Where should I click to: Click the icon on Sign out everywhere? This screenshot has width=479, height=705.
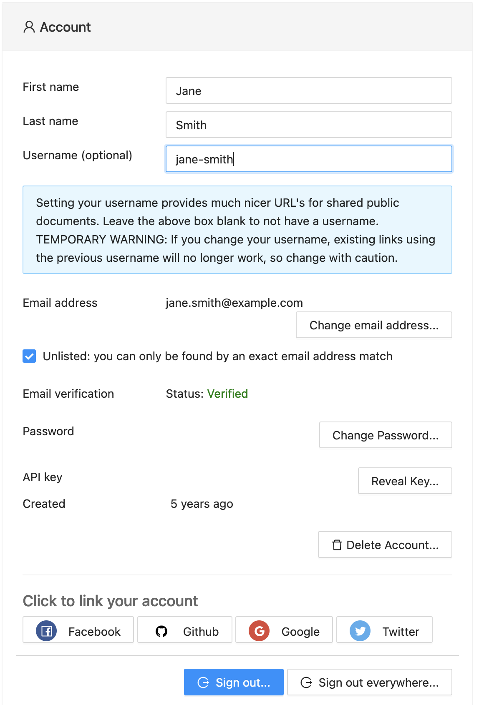(306, 682)
